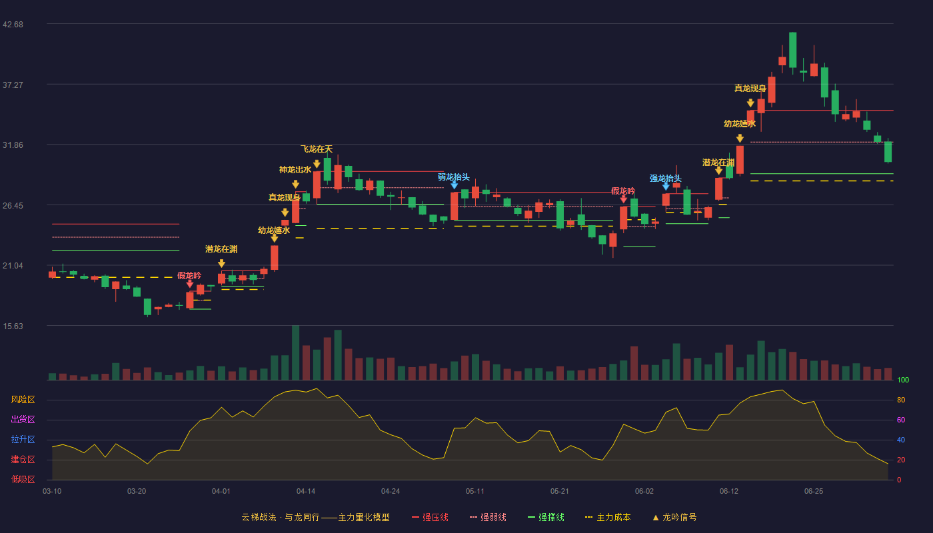
Task: Toggle 主力成本 in the legend
Action: pyautogui.click(x=607, y=517)
